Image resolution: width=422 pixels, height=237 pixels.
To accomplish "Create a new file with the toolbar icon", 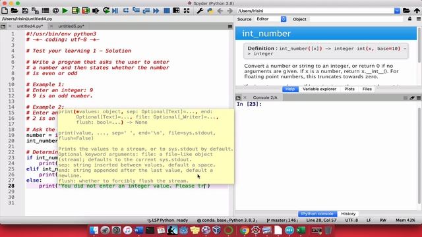I will click(5, 11).
